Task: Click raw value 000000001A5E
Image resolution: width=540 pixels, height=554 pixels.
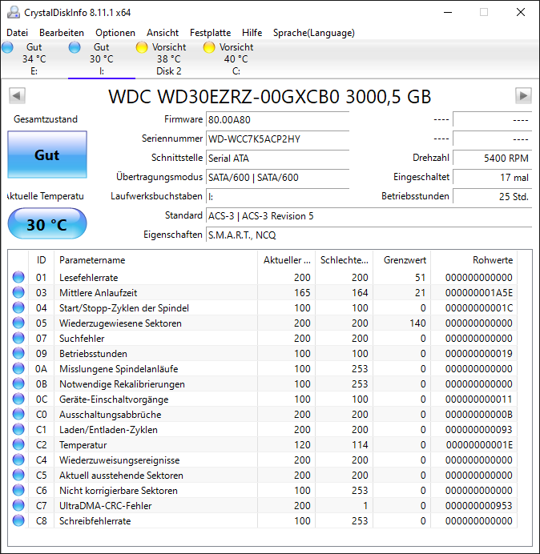Action: pos(479,293)
